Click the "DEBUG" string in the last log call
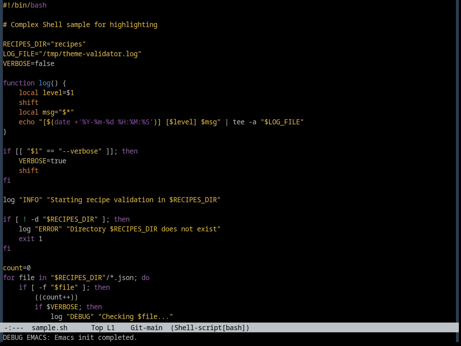The image size is (461, 346). tap(80, 316)
